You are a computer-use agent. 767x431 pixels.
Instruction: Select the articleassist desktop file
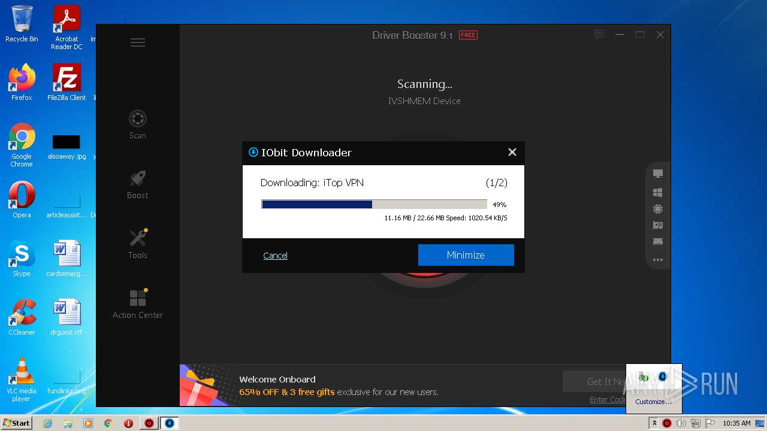click(x=67, y=207)
